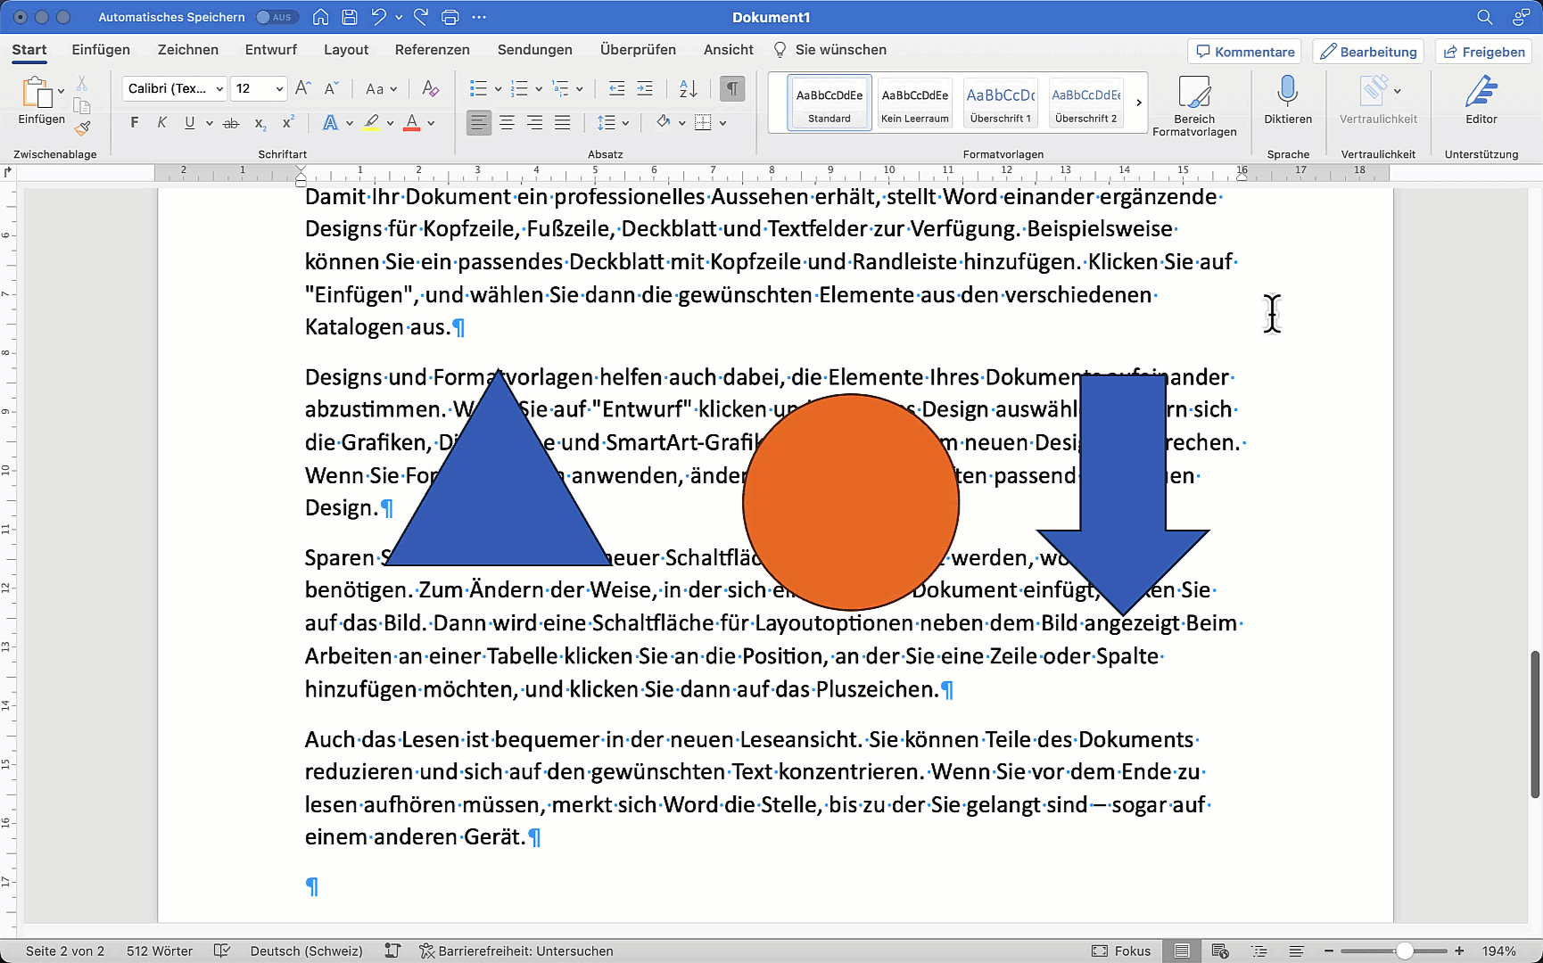Screen dimensions: 1543x963
Task: Toggle Automatisches Speichern switch
Action: click(x=276, y=17)
